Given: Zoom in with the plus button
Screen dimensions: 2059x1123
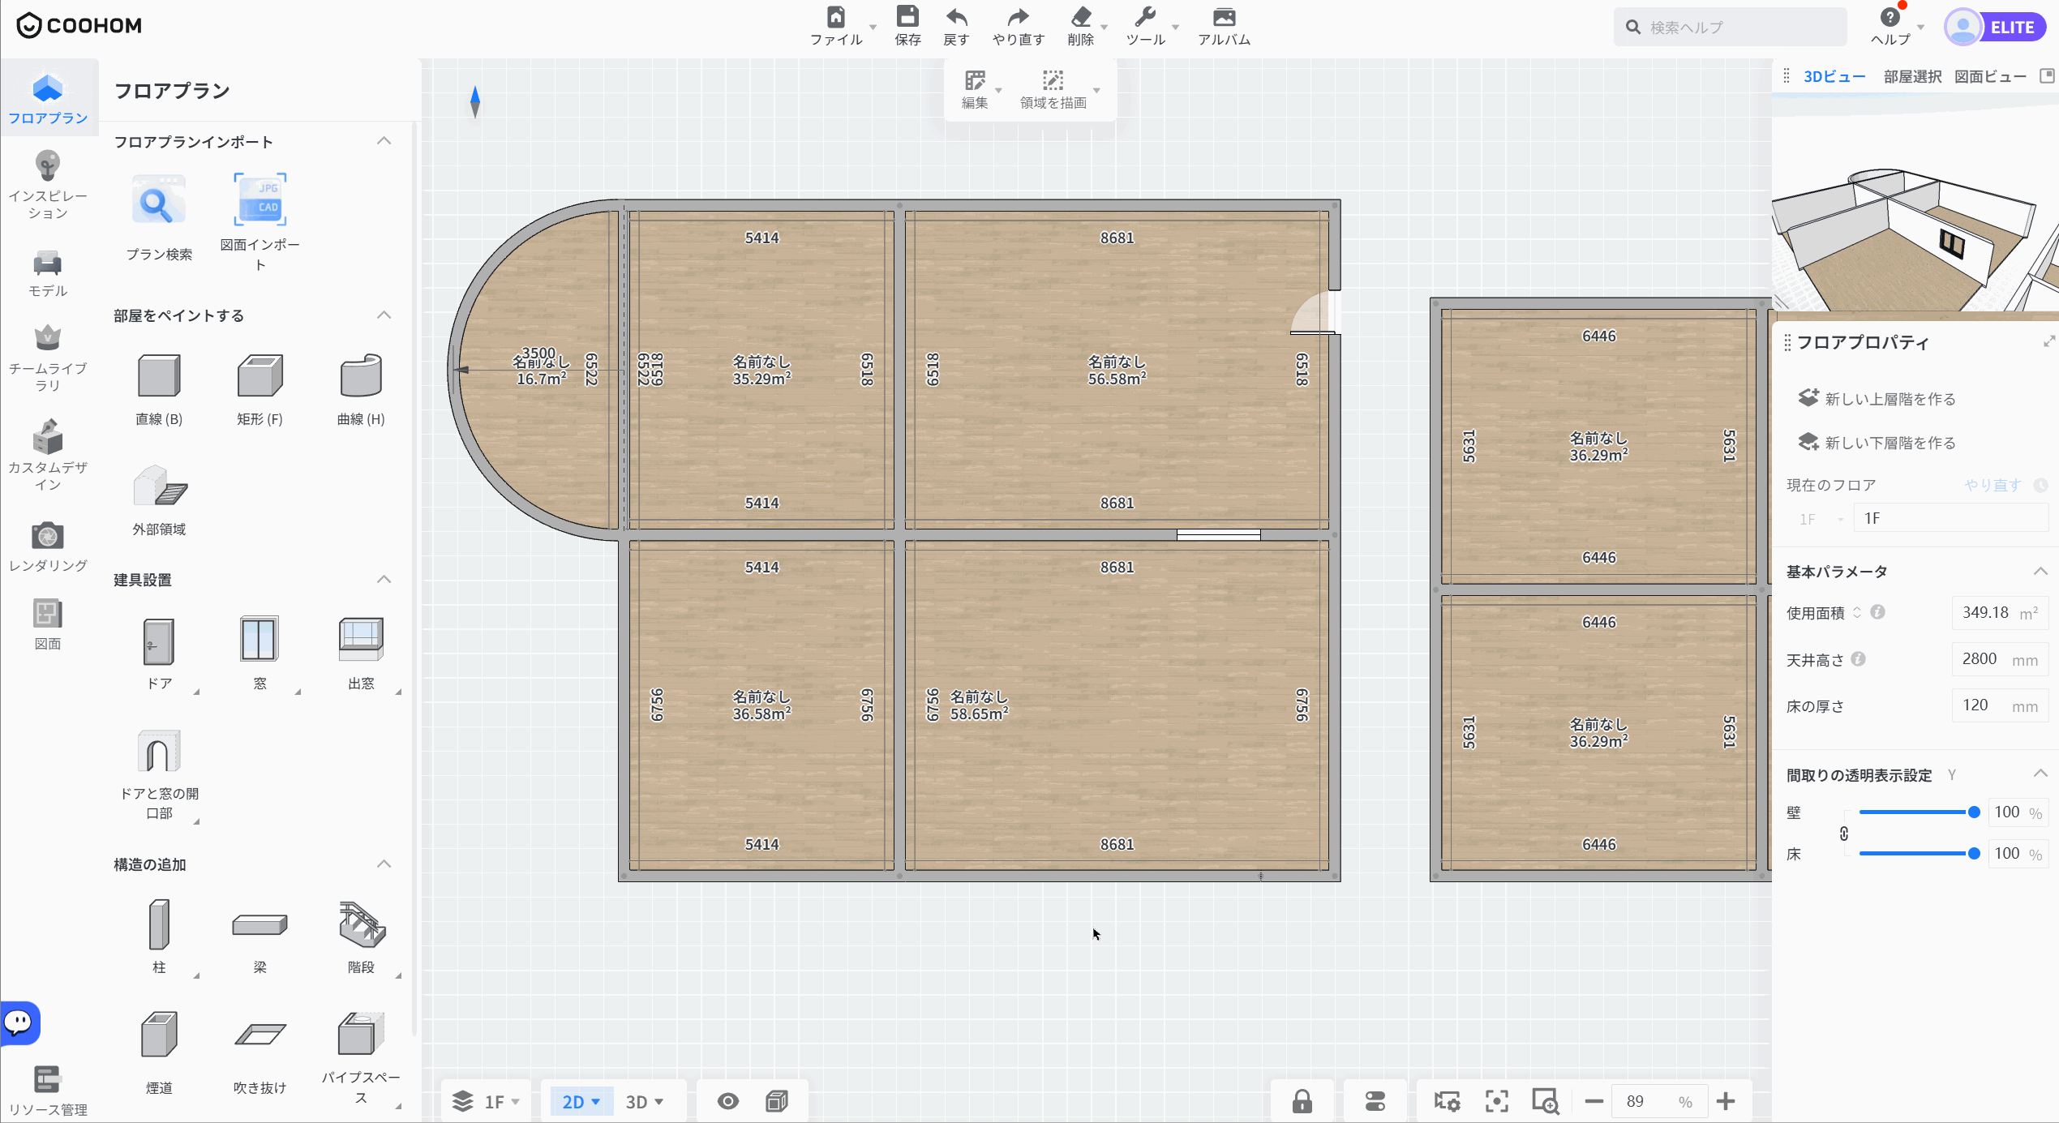Looking at the screenshot, I should pyautogui.click(x=1726, y=1101).
